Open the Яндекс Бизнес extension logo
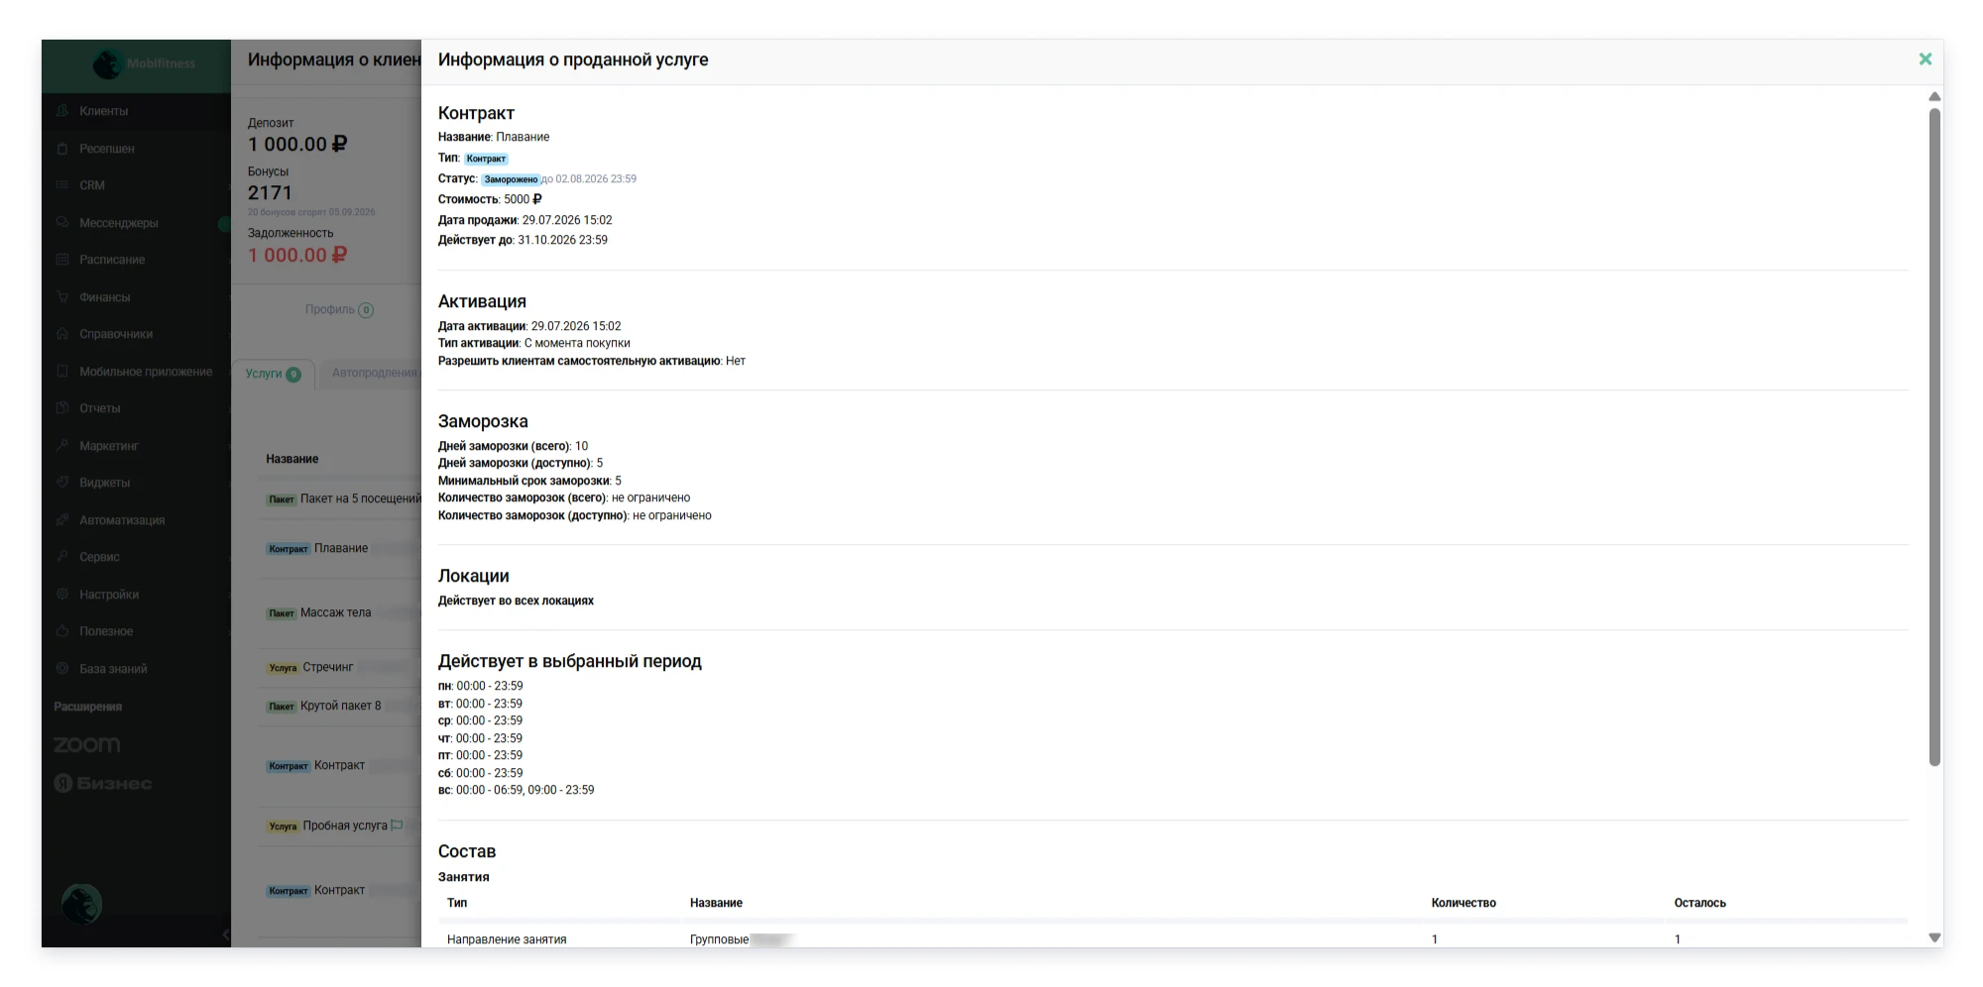The height and width of the screenshot is (987, 1983). pos(103,783)
